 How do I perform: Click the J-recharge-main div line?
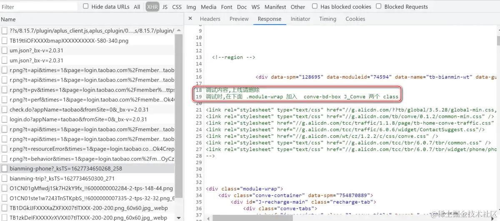[303, 202]
